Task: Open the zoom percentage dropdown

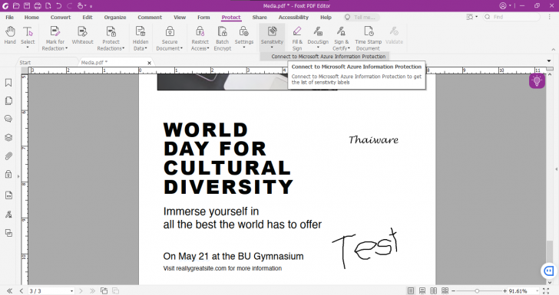Action: click(537, 290)
